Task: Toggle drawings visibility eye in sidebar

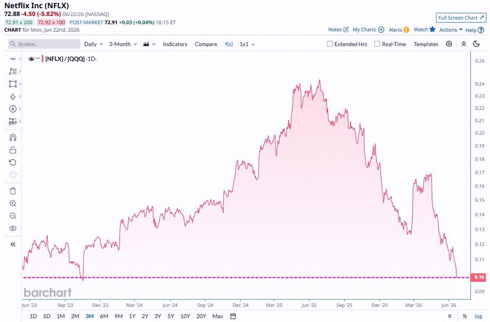Action: click(13, 228)
